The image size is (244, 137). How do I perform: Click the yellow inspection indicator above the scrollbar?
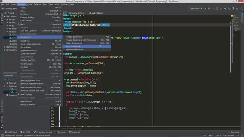coord(232,16)
